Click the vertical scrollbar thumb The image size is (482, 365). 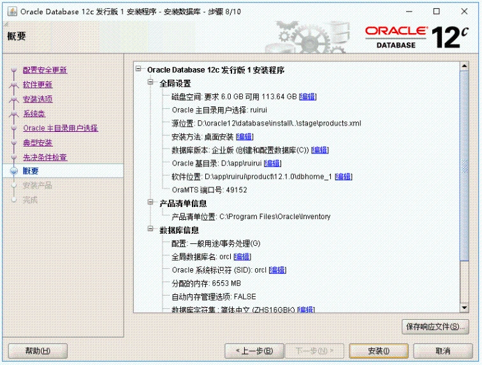coord(465,166)
